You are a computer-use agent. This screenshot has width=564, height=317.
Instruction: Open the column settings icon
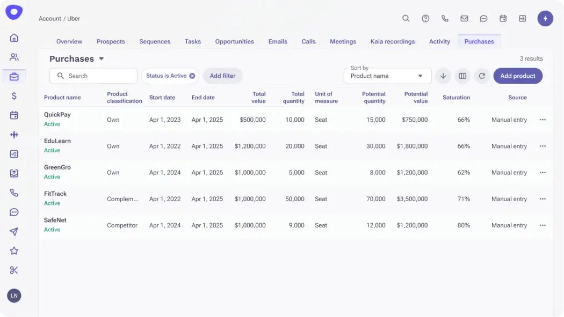462,76
